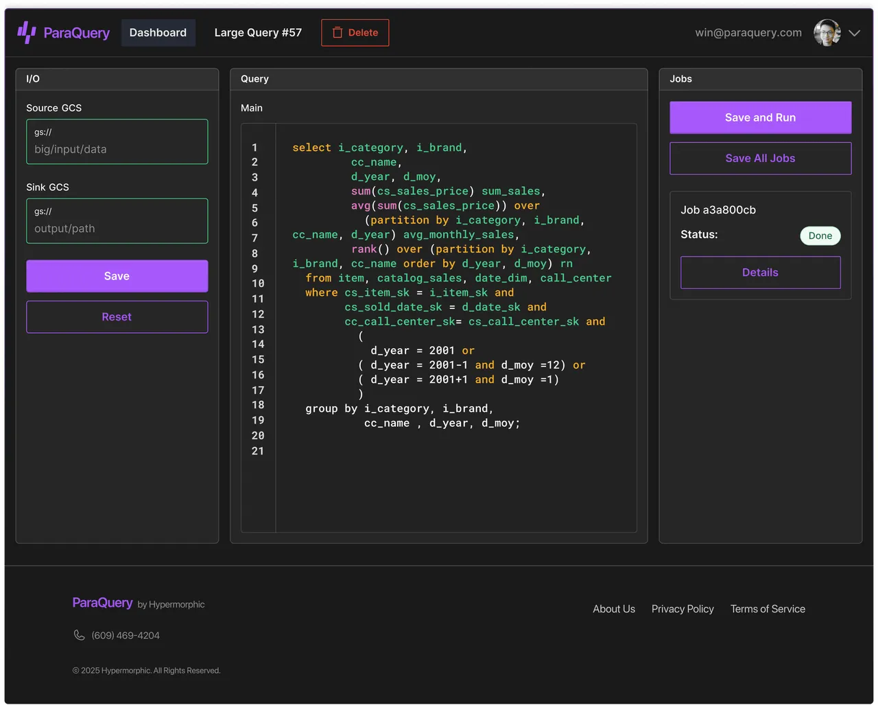
Task: Click the Done status badge
Action: (x=820, y=235)
